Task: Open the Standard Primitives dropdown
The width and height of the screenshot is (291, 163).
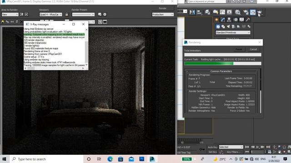Action: (x=233, y=33)
